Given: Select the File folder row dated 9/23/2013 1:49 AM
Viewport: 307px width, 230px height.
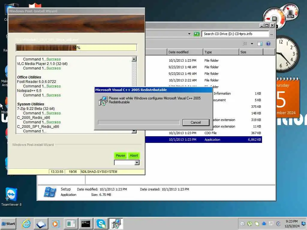Looking at the screenshot, I should click(204, 74).
